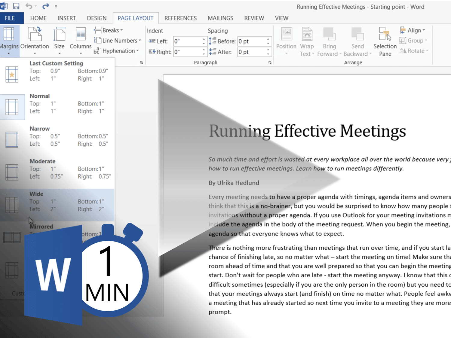Open the Align objects menu
The image size is (451, 338).
coord(412,30)
